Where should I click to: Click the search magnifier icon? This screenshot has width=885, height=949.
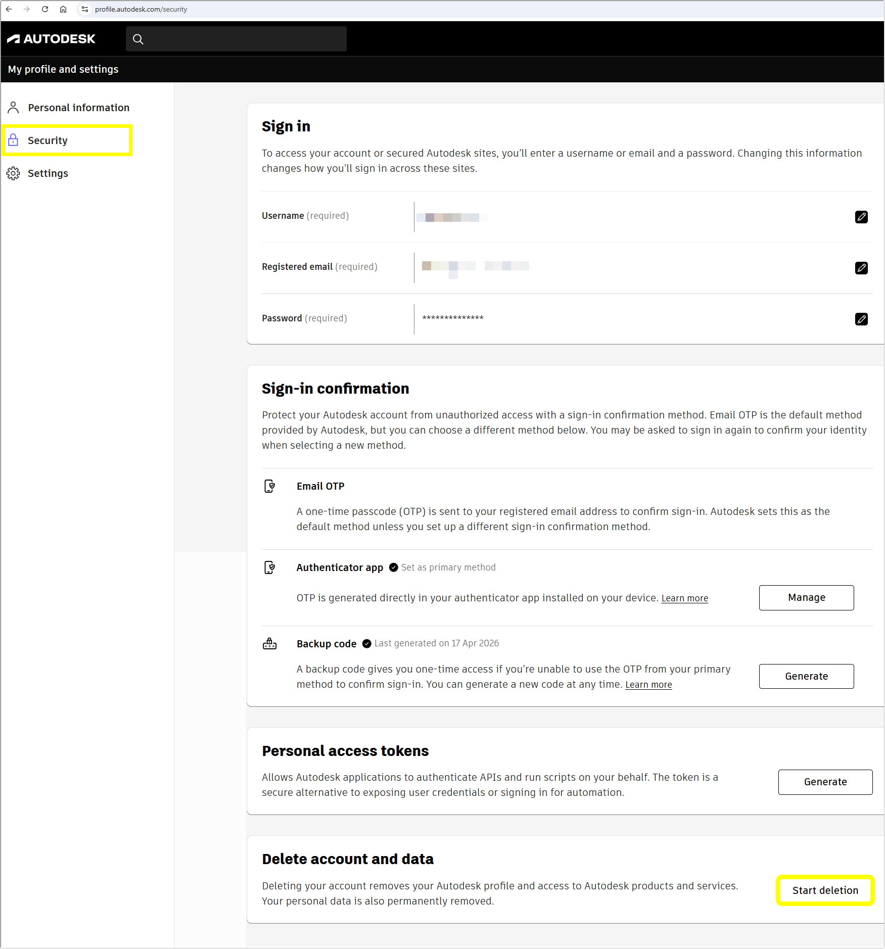click(x=138, y=39)
